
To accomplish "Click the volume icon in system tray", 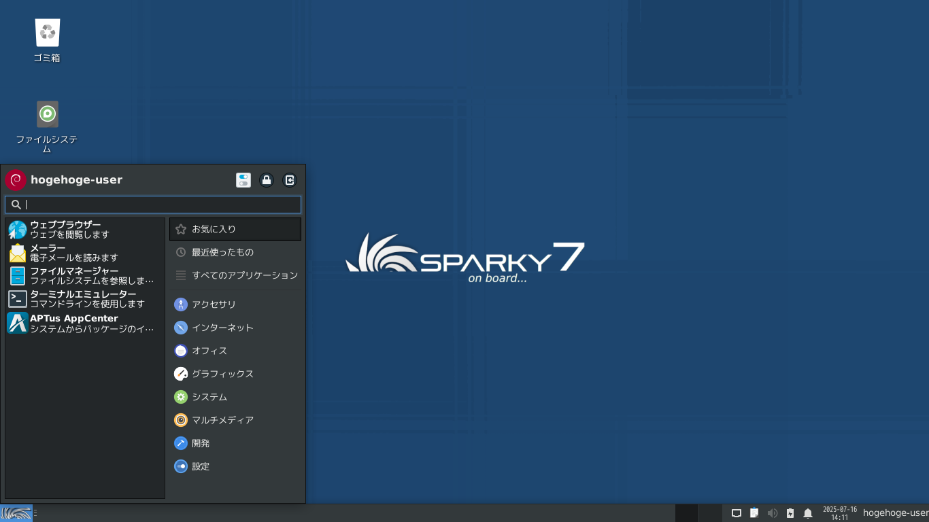I will pos(773,512).
